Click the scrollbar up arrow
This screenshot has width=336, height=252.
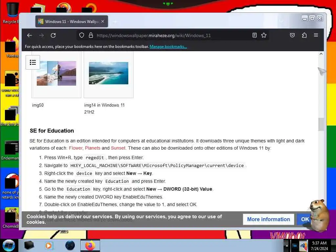(321, 54)
